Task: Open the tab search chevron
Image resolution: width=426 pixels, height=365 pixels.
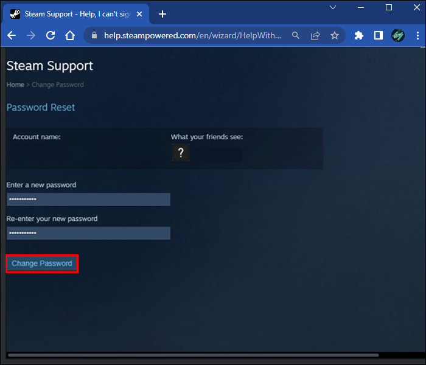Action: (x=333, y=7)
